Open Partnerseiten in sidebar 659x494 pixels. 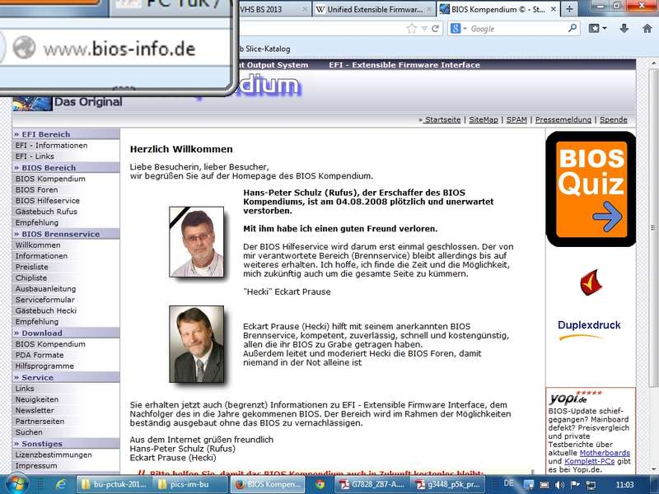pos(40,422)
